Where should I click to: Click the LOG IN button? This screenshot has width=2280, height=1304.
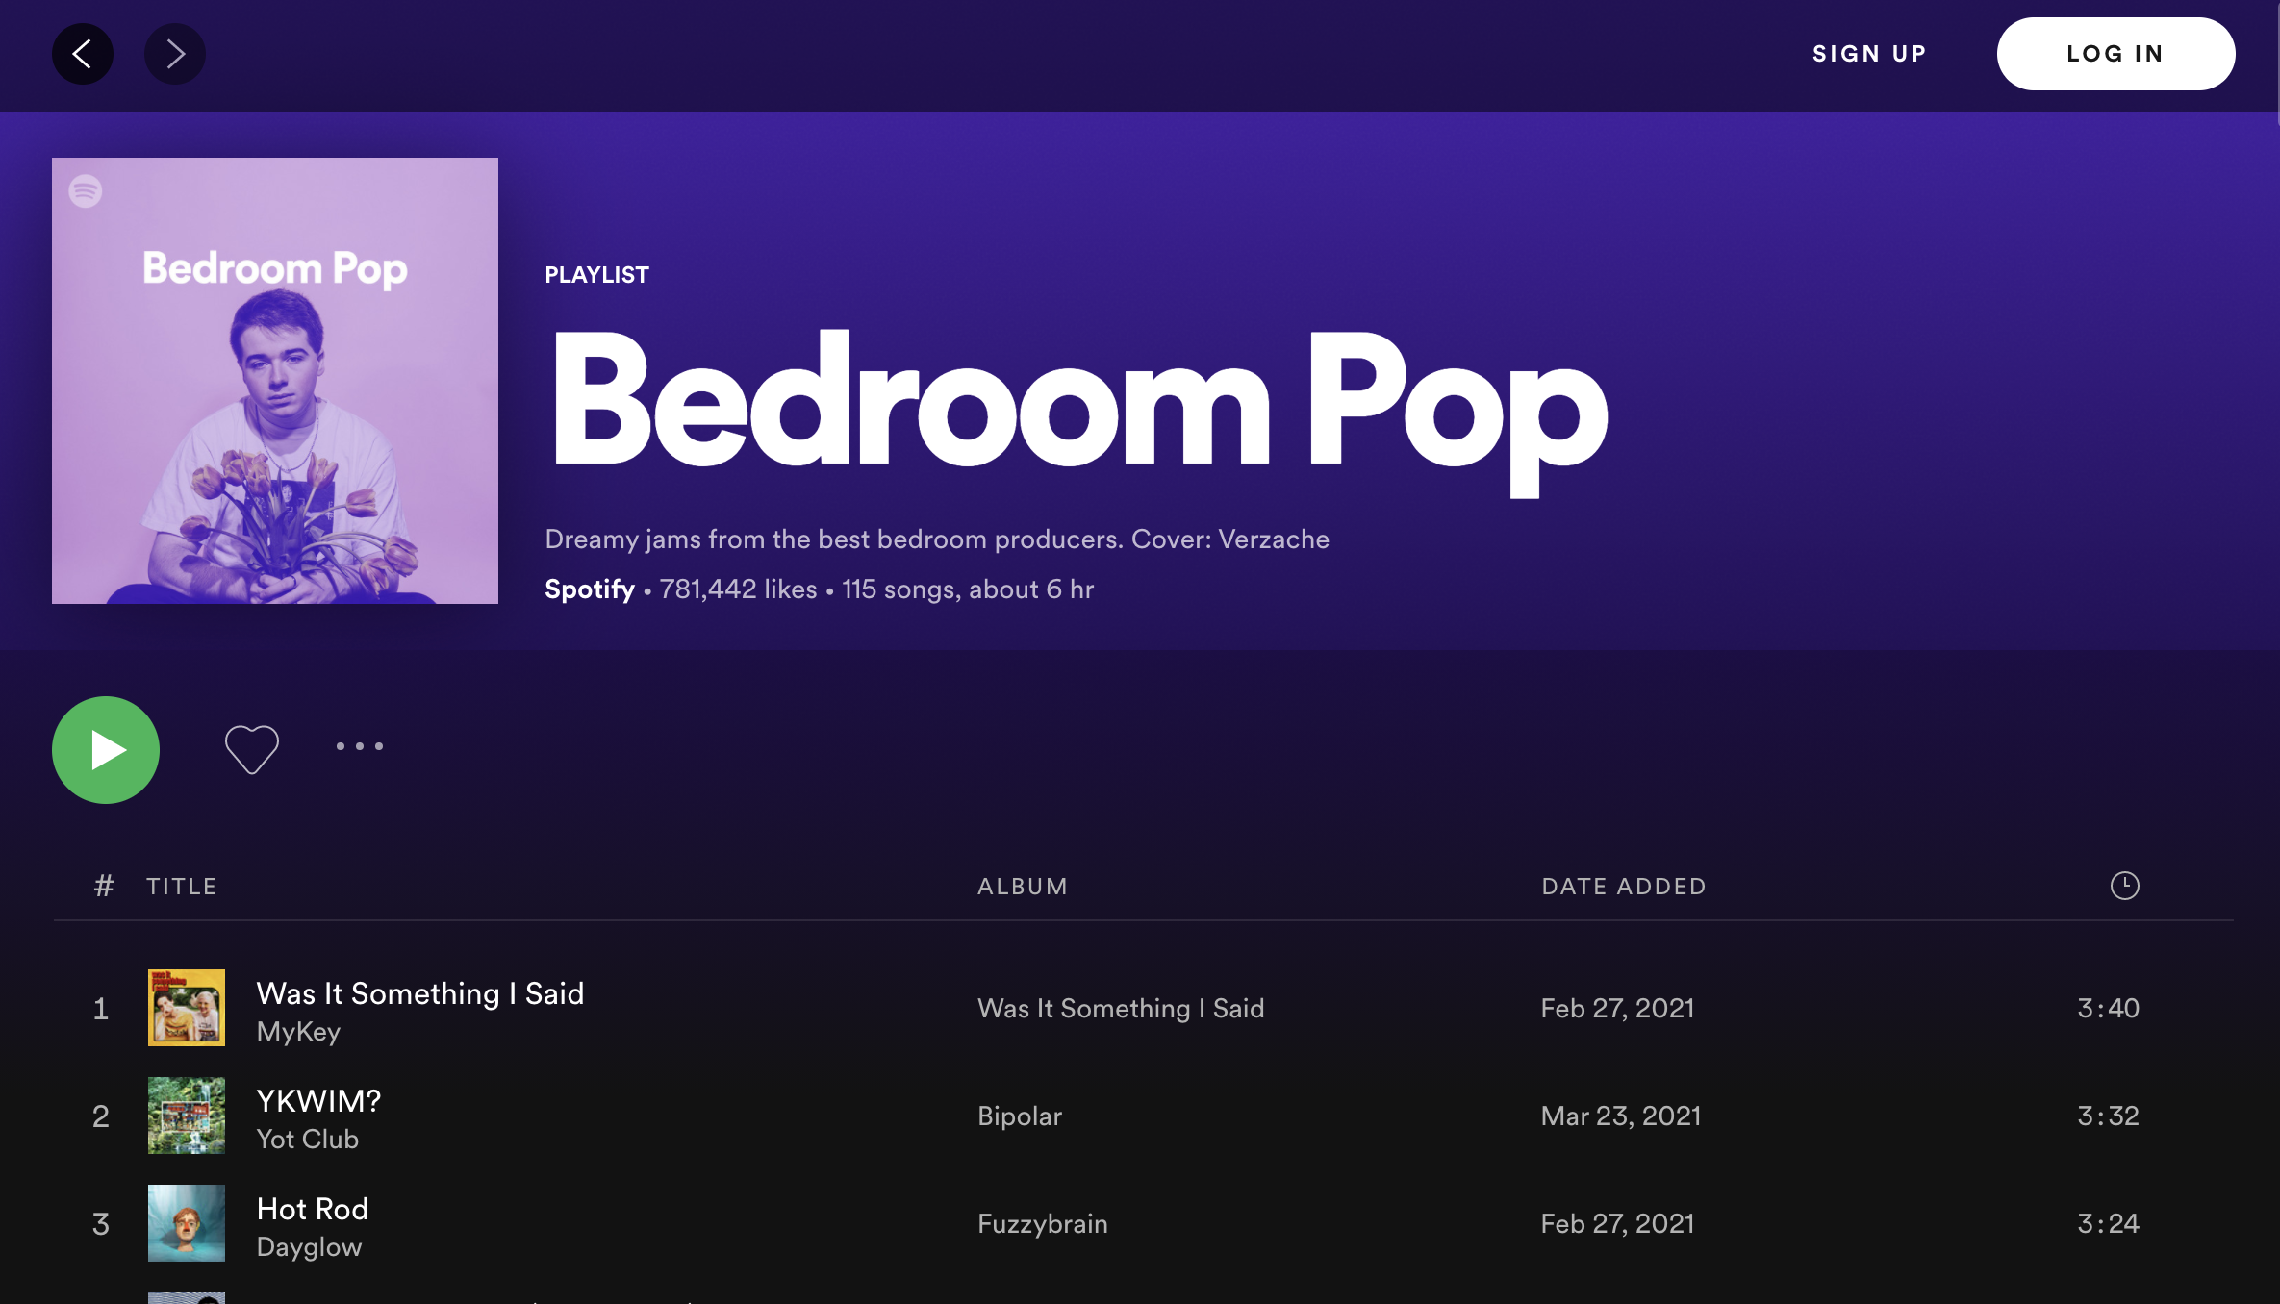(2115, 54)
